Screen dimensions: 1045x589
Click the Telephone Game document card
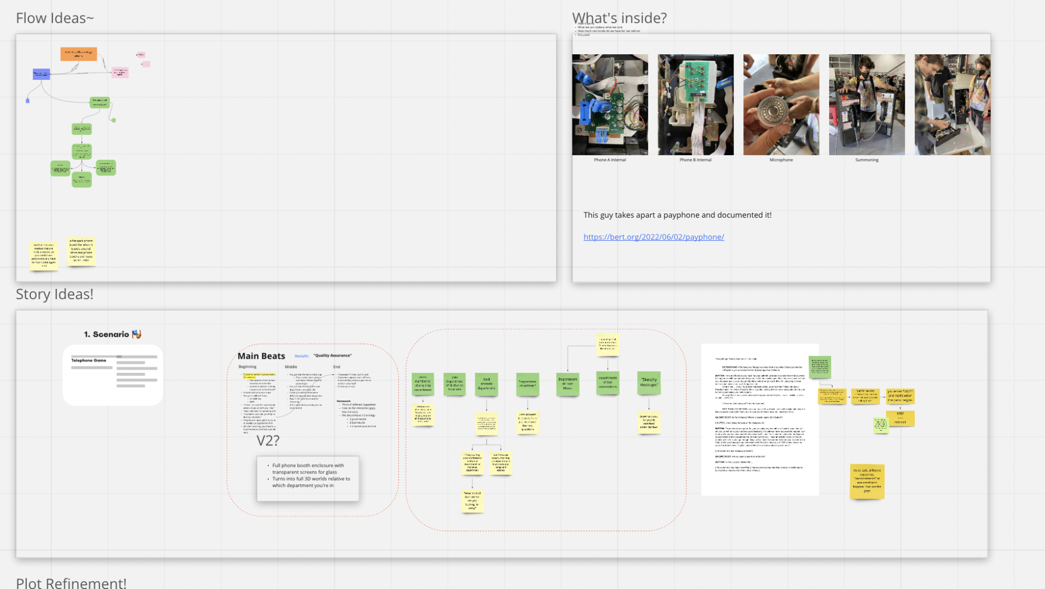pos(113,374)
